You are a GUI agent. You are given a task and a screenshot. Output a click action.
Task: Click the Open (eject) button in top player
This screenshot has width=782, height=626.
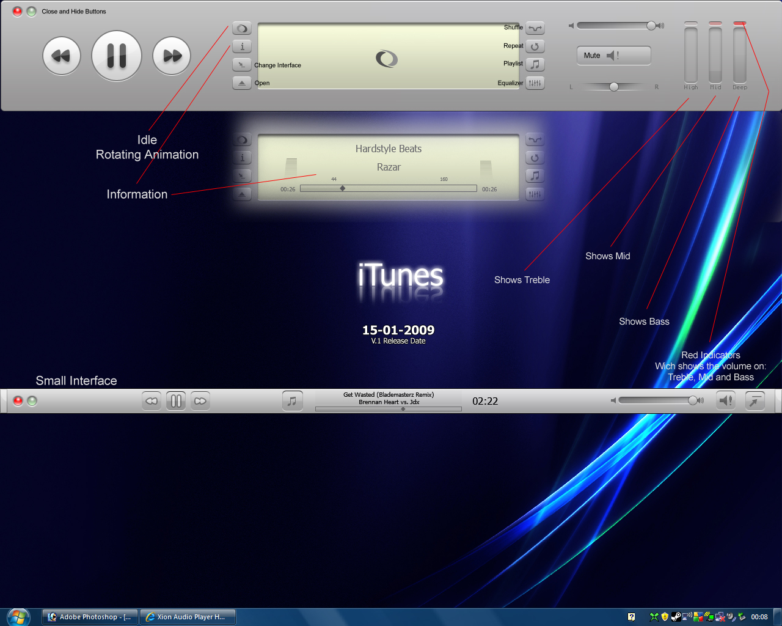click(x=242, y=83)
